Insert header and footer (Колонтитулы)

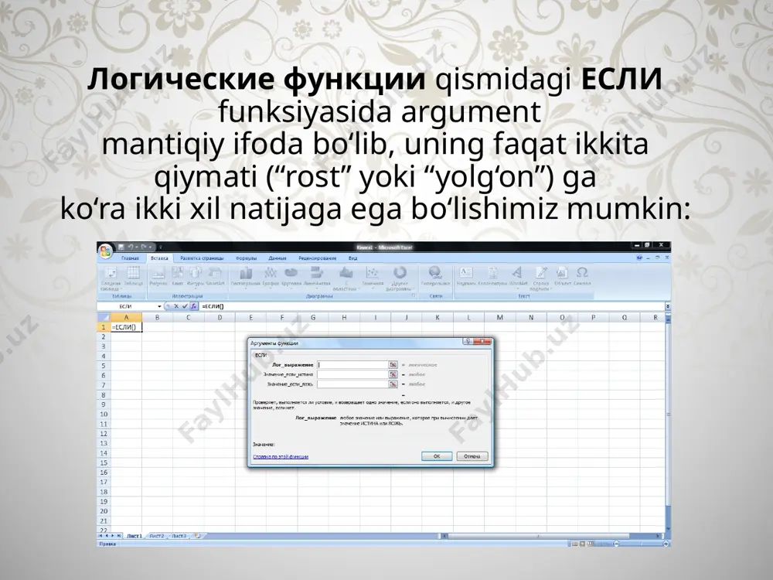click(x=492, y=277)
